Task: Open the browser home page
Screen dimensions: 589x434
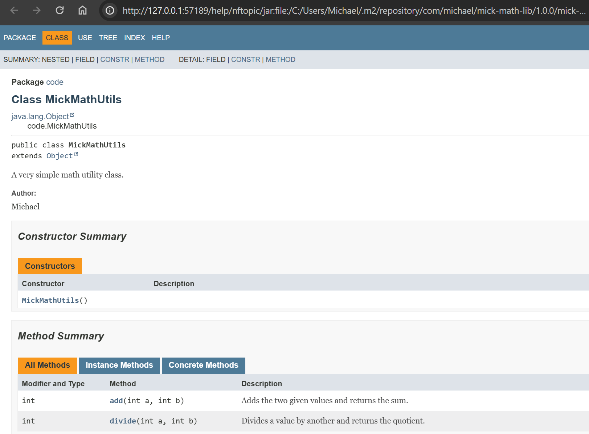Action: point(82,11)
